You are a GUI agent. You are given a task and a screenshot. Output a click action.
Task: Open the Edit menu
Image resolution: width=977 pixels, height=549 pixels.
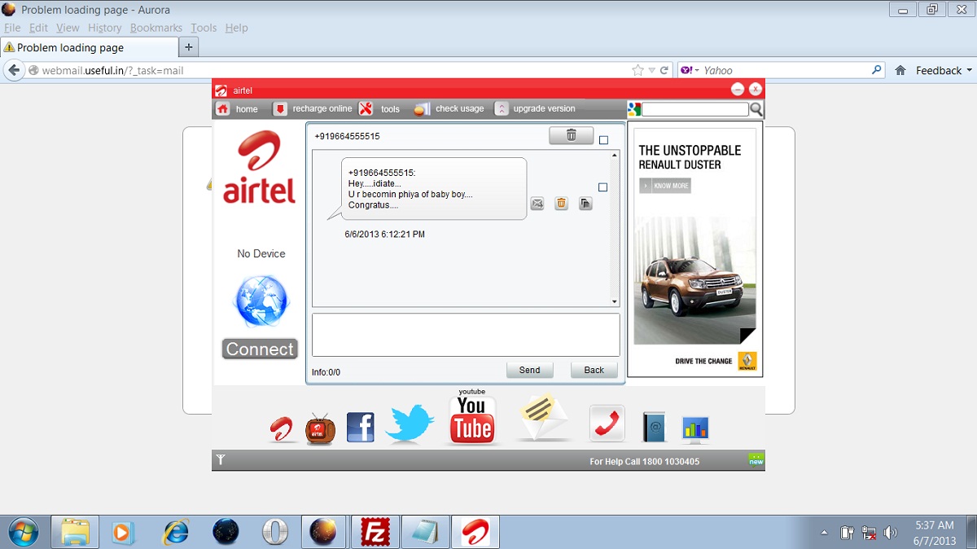(38, 28)
